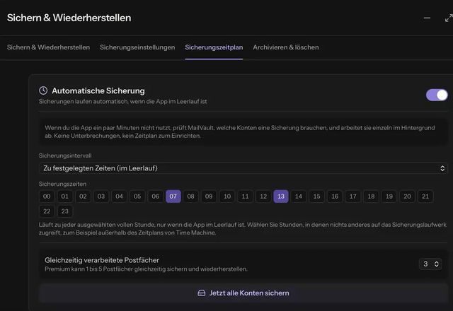Change the Gleichzeitig verarbeitete Postfächer stepper
The image size is (453, 311).
click(430, 264)
